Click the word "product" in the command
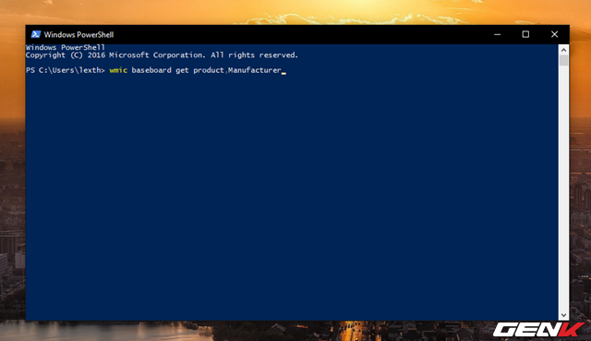Image resolution: width=591 pixels, height=341 pixels. [x=209, y=70]
